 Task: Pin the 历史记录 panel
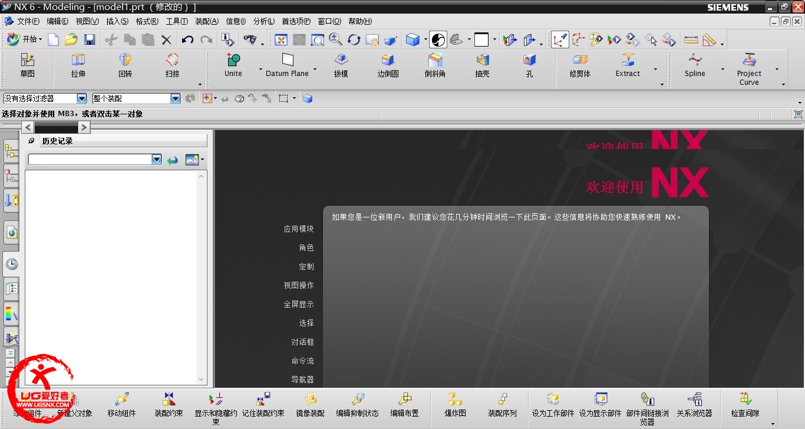coord(31,141)
